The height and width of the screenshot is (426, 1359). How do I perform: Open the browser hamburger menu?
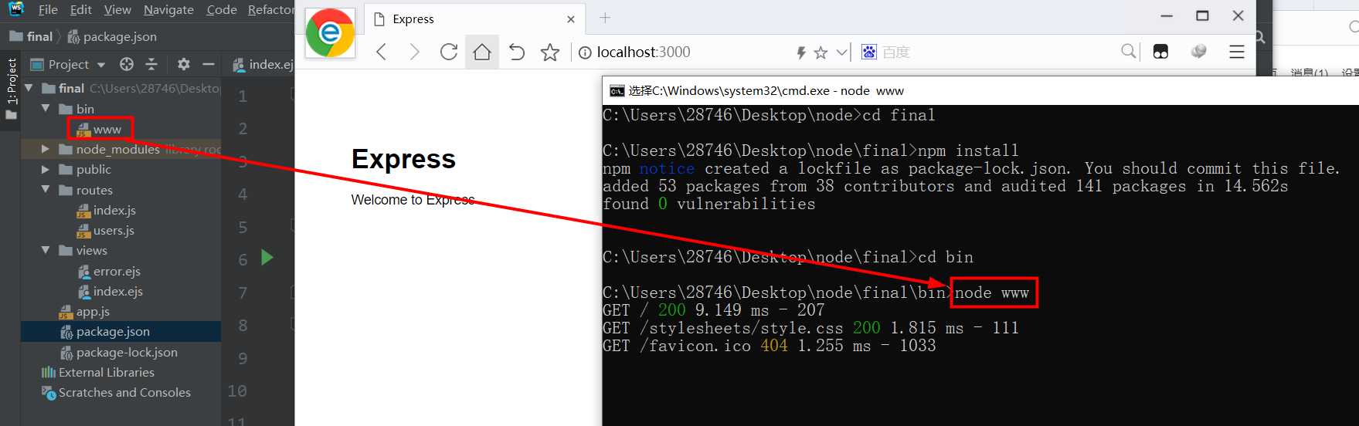(1237, 52)
